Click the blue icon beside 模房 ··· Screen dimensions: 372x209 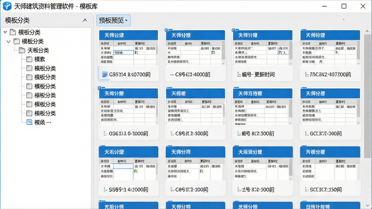[x=29, y=122]
